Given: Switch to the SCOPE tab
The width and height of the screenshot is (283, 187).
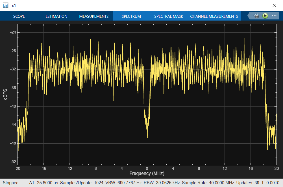Looking at the screenshot, I should click(19, 16).
